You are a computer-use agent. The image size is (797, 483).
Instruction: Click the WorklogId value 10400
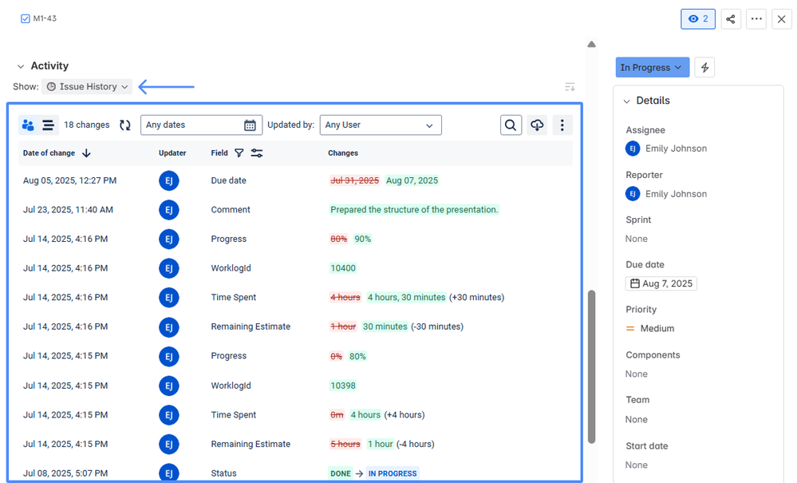[343, 268]
